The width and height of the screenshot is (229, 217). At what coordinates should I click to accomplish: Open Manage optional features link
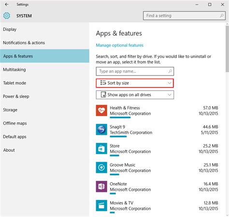click(119, 46)
